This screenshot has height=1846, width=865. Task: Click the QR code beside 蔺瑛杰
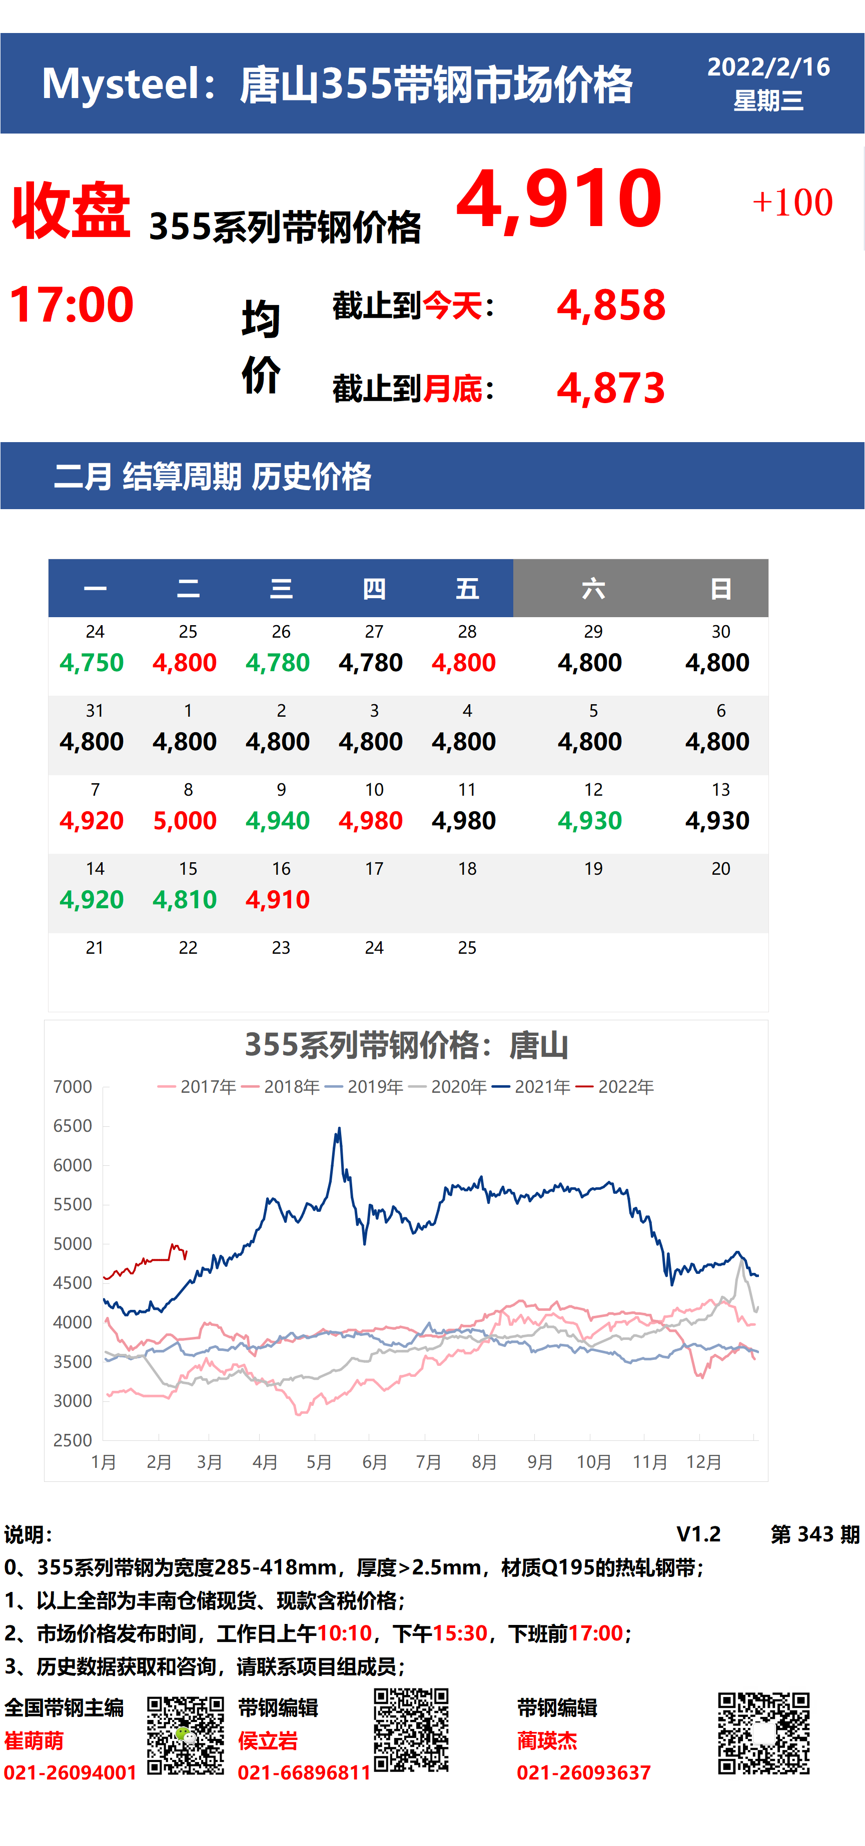click(x=764, y=1733)
